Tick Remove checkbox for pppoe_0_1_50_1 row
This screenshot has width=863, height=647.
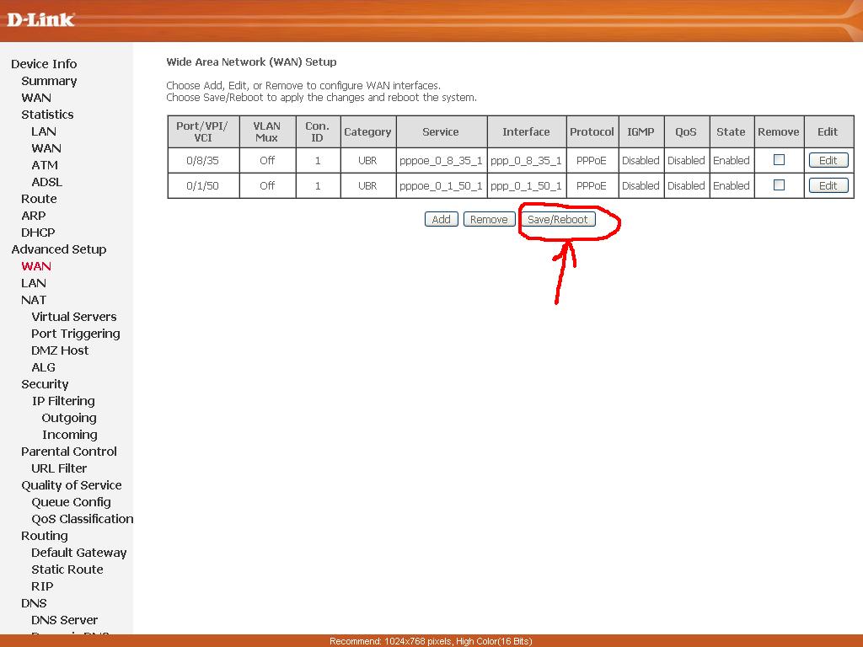(779, 185)
